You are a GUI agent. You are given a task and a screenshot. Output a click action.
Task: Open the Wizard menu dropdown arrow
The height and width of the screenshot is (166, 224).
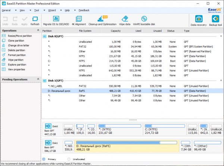point(61,10)
